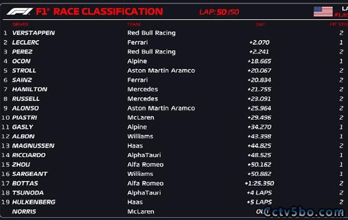Screen dimensions: 348x220
Task: Select the DRIVER column header
Action: click(x=20, y=24)
